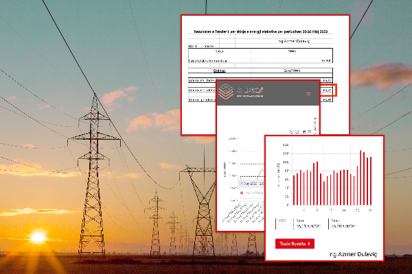Click the Base price value
Viewport: 412px width, 274px height.
click(x=305, y=225)
